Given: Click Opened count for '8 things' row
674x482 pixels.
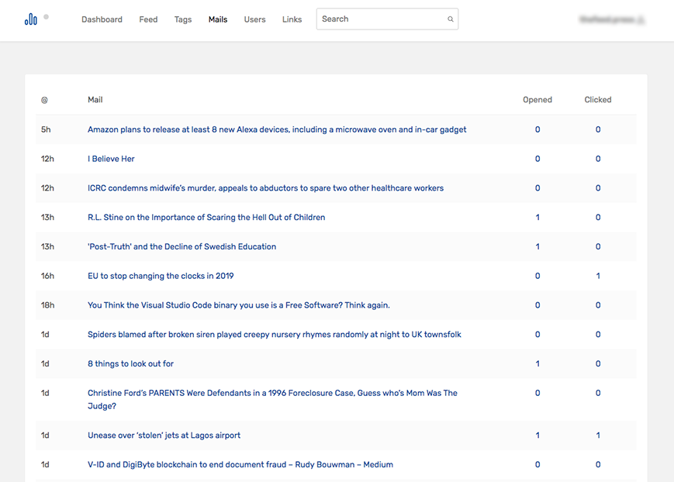Looking at the screenshot, I should [x=537, y=363].
